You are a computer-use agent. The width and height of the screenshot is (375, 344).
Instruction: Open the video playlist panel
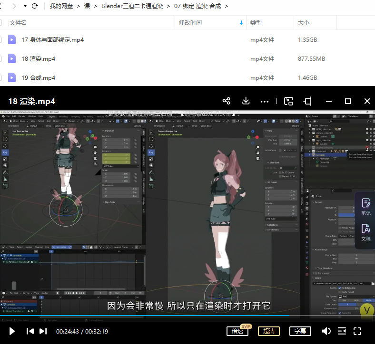pyautogui.click(x=342, y=331)
